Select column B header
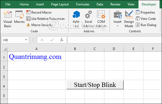The height and width of the screenshot is (104, 162). coord(75,49)
